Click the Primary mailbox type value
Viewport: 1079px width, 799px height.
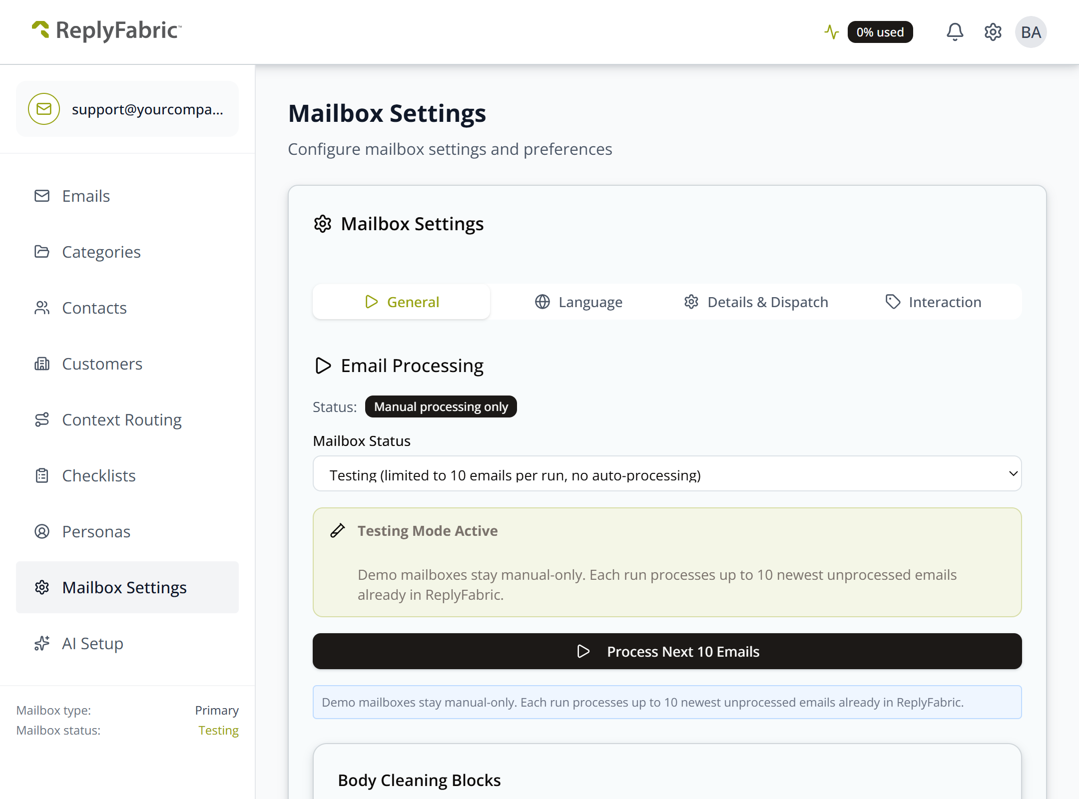click(217, 710)
